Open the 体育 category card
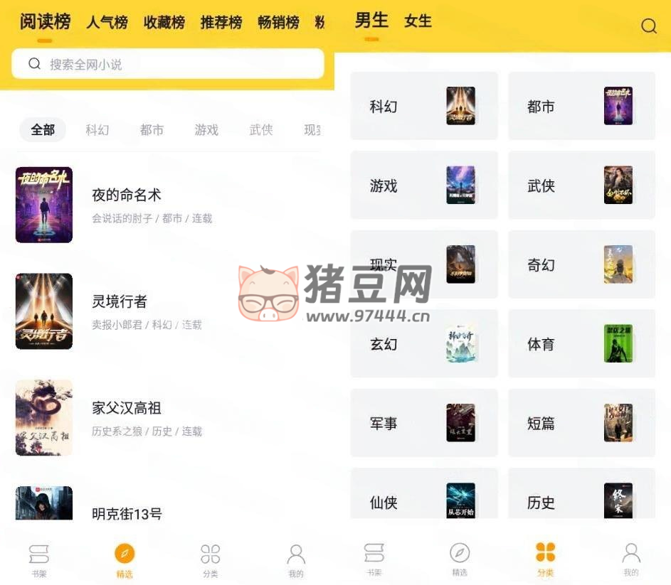Viewport: 671px width, 585px height. [x=581, y=344]
